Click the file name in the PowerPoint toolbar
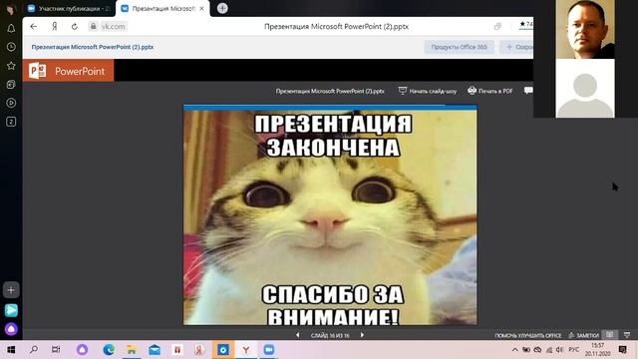The height and width of the screenshot is (359, 638). point(330,91)
